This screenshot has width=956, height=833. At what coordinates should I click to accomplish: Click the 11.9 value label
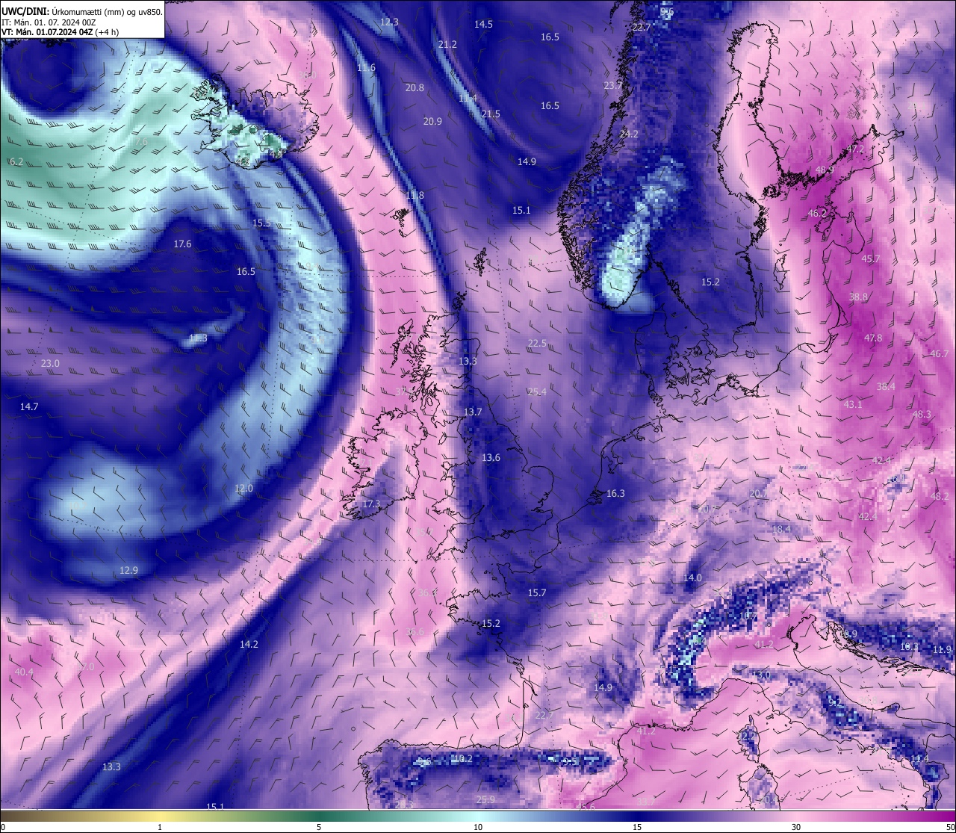tap(943, 650)
